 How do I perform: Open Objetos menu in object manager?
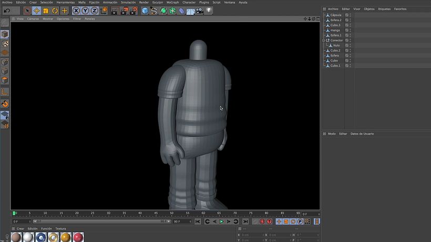(x=369, y=9)
